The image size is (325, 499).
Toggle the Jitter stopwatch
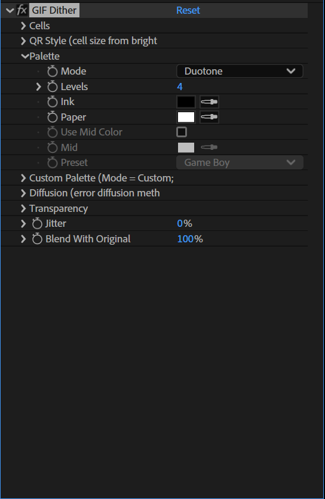(x=37, y=223)
